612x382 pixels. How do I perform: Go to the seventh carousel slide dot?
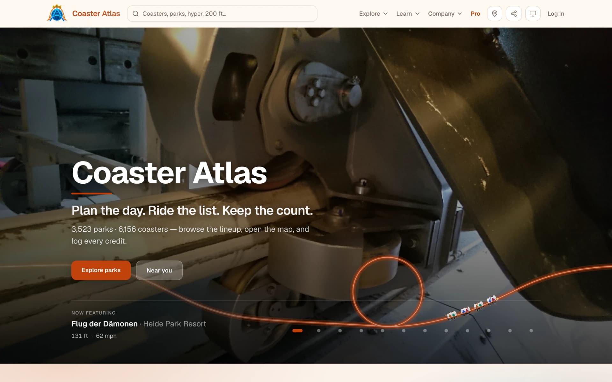[x=425, y=331]
